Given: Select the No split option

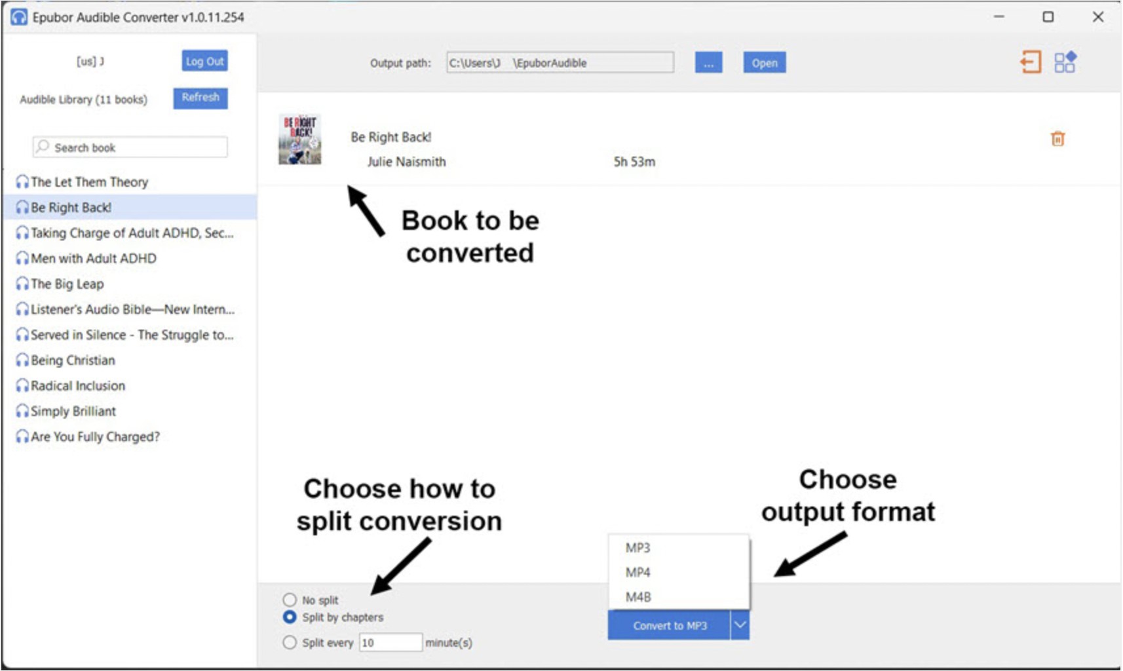Looking at the screenshot, I should click(x=289, y=600).
